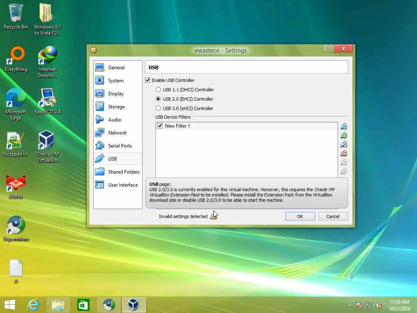
Task: Select USB 2.0 (EHCI) Controller
Action: pyautogui.click(x=158, y=99)
